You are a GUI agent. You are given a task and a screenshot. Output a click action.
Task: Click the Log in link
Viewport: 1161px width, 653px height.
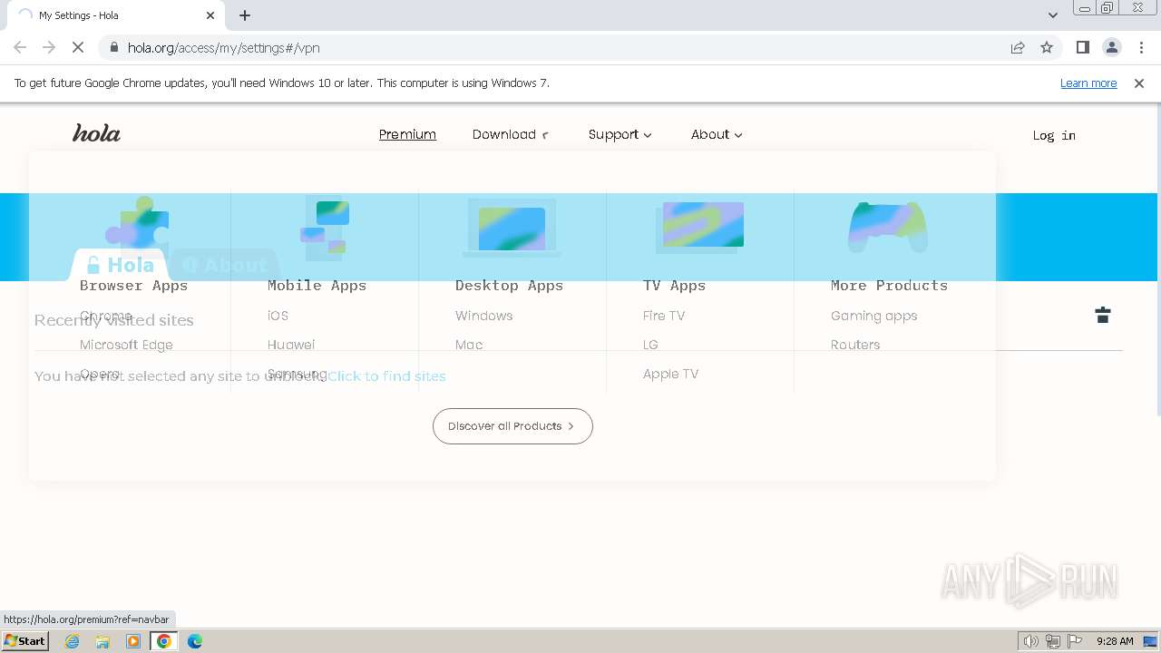point(1054,135)
